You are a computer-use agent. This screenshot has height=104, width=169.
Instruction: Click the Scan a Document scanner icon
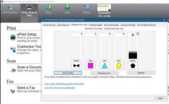coord(13,70)
